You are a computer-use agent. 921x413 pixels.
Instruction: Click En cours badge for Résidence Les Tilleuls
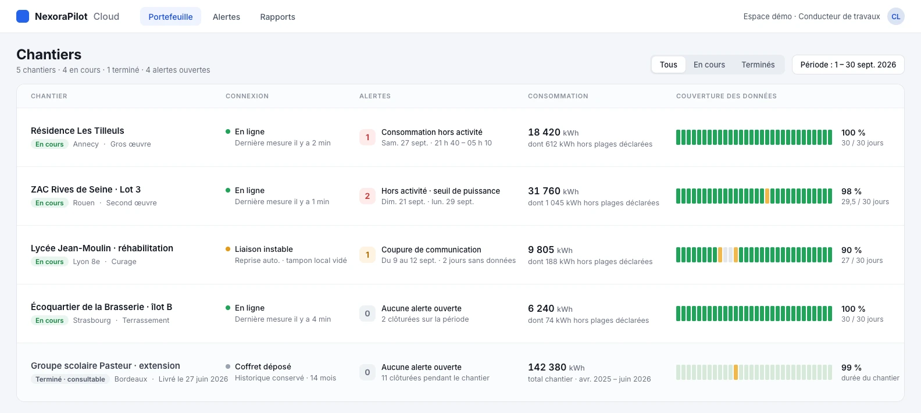(x=49, y=144)
